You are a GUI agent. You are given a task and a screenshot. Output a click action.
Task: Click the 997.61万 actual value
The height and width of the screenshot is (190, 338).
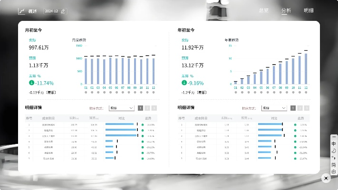pyautogui.click(x=39, y=47)
